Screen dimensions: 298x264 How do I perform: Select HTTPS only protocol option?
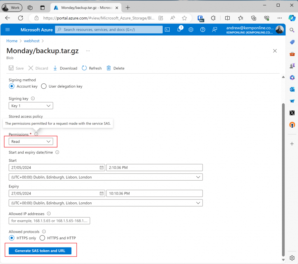pos(12,238)
